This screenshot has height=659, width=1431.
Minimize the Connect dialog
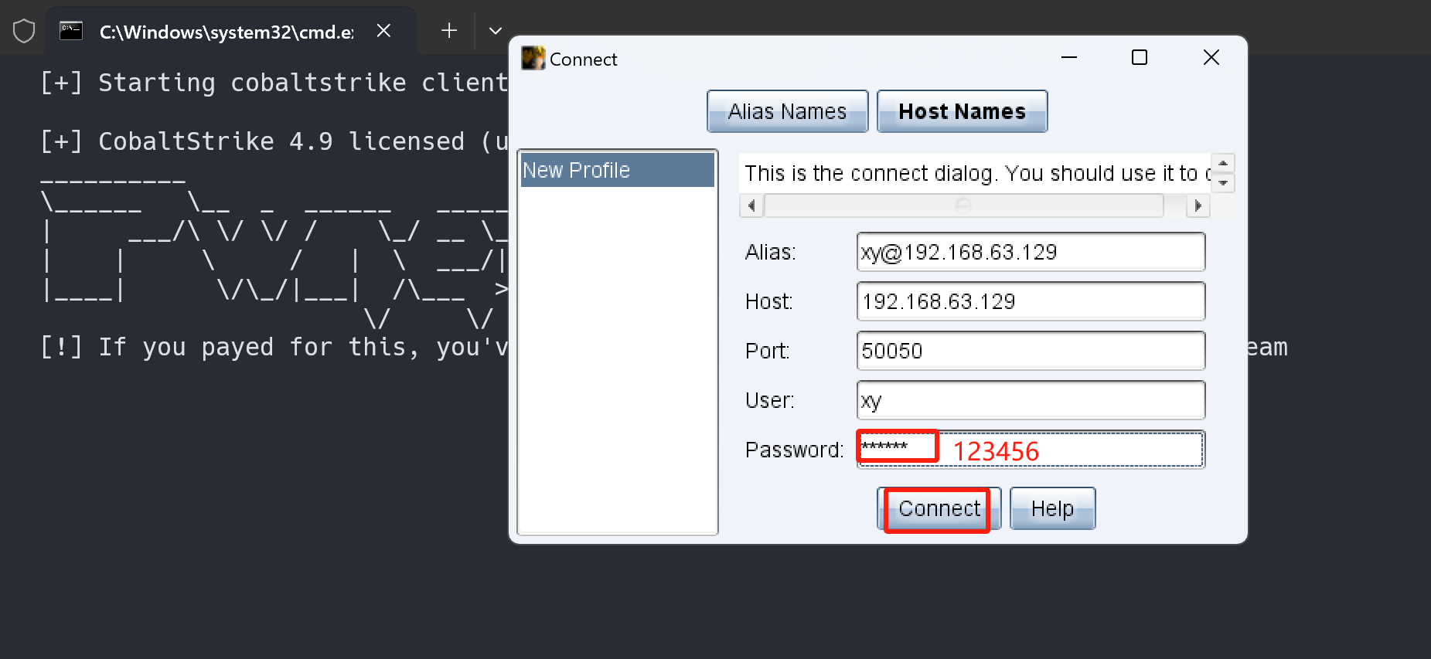click(1069, 58)
